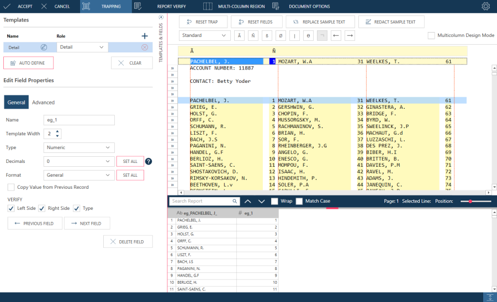This screenshot has width=497, height=302.
Task: Click the edit icon for Detail template
Action: [x=44, y=47]
